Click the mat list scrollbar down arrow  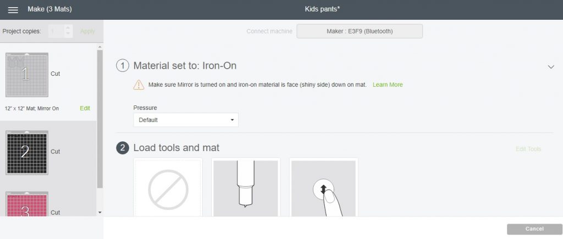click(100, 213)
